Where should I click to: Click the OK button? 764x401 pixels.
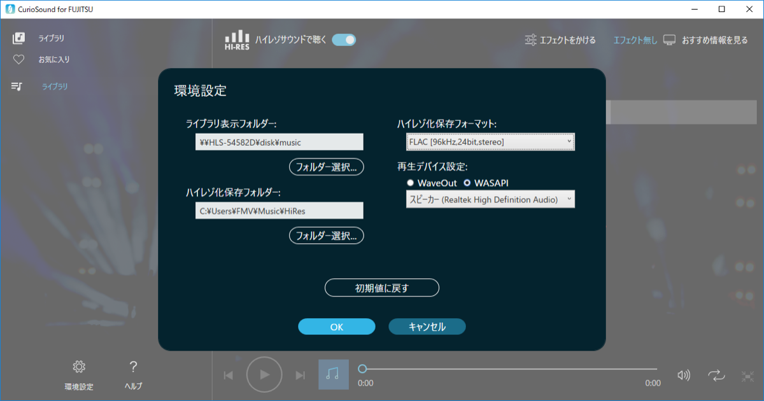point(337,327)
